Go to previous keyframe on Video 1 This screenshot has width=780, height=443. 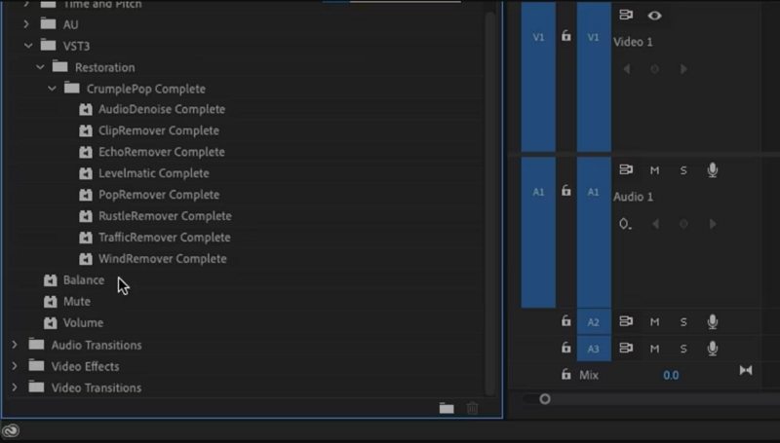627,69
